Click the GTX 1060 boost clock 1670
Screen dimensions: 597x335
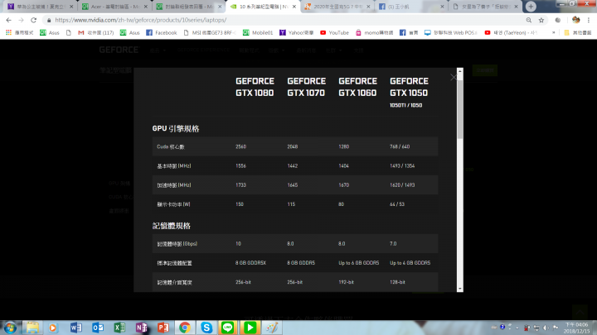click(x=344, y=185)
